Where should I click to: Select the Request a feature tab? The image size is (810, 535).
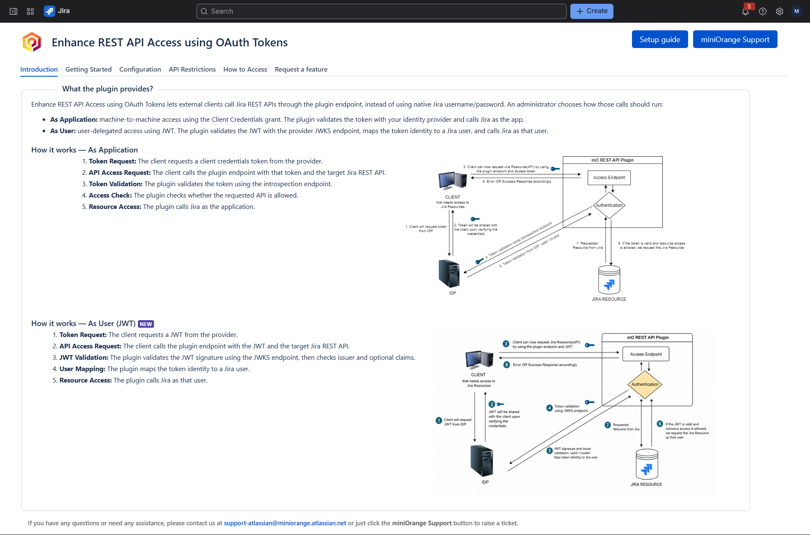[301, 70]
